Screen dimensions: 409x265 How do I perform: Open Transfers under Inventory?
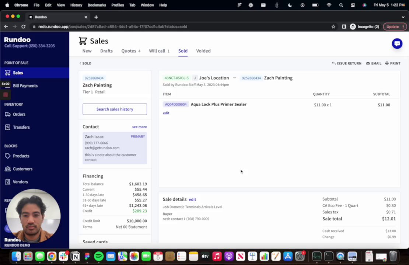tap(21, 127)
